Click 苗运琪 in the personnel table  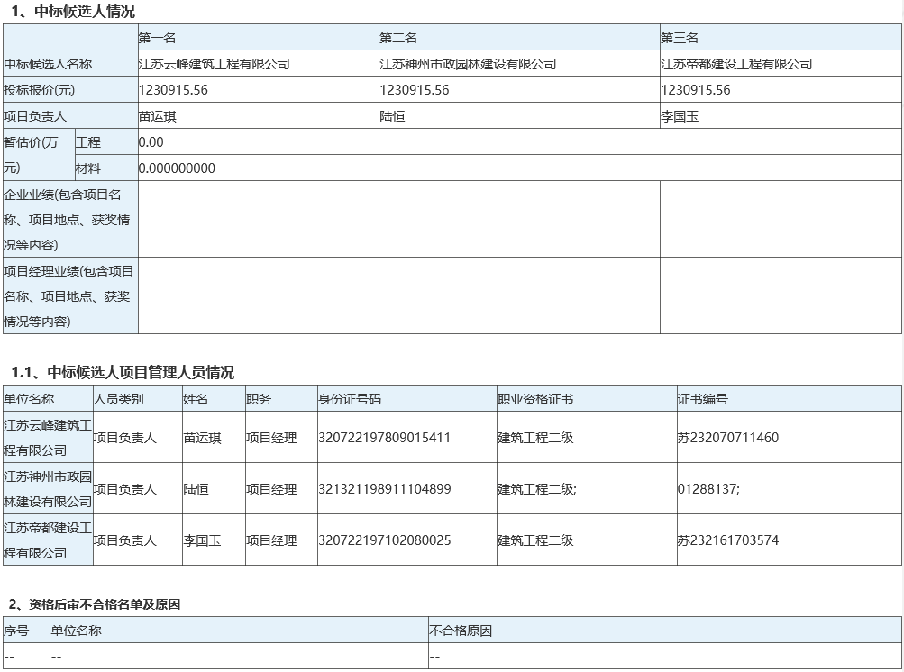[x=202, y=438]
